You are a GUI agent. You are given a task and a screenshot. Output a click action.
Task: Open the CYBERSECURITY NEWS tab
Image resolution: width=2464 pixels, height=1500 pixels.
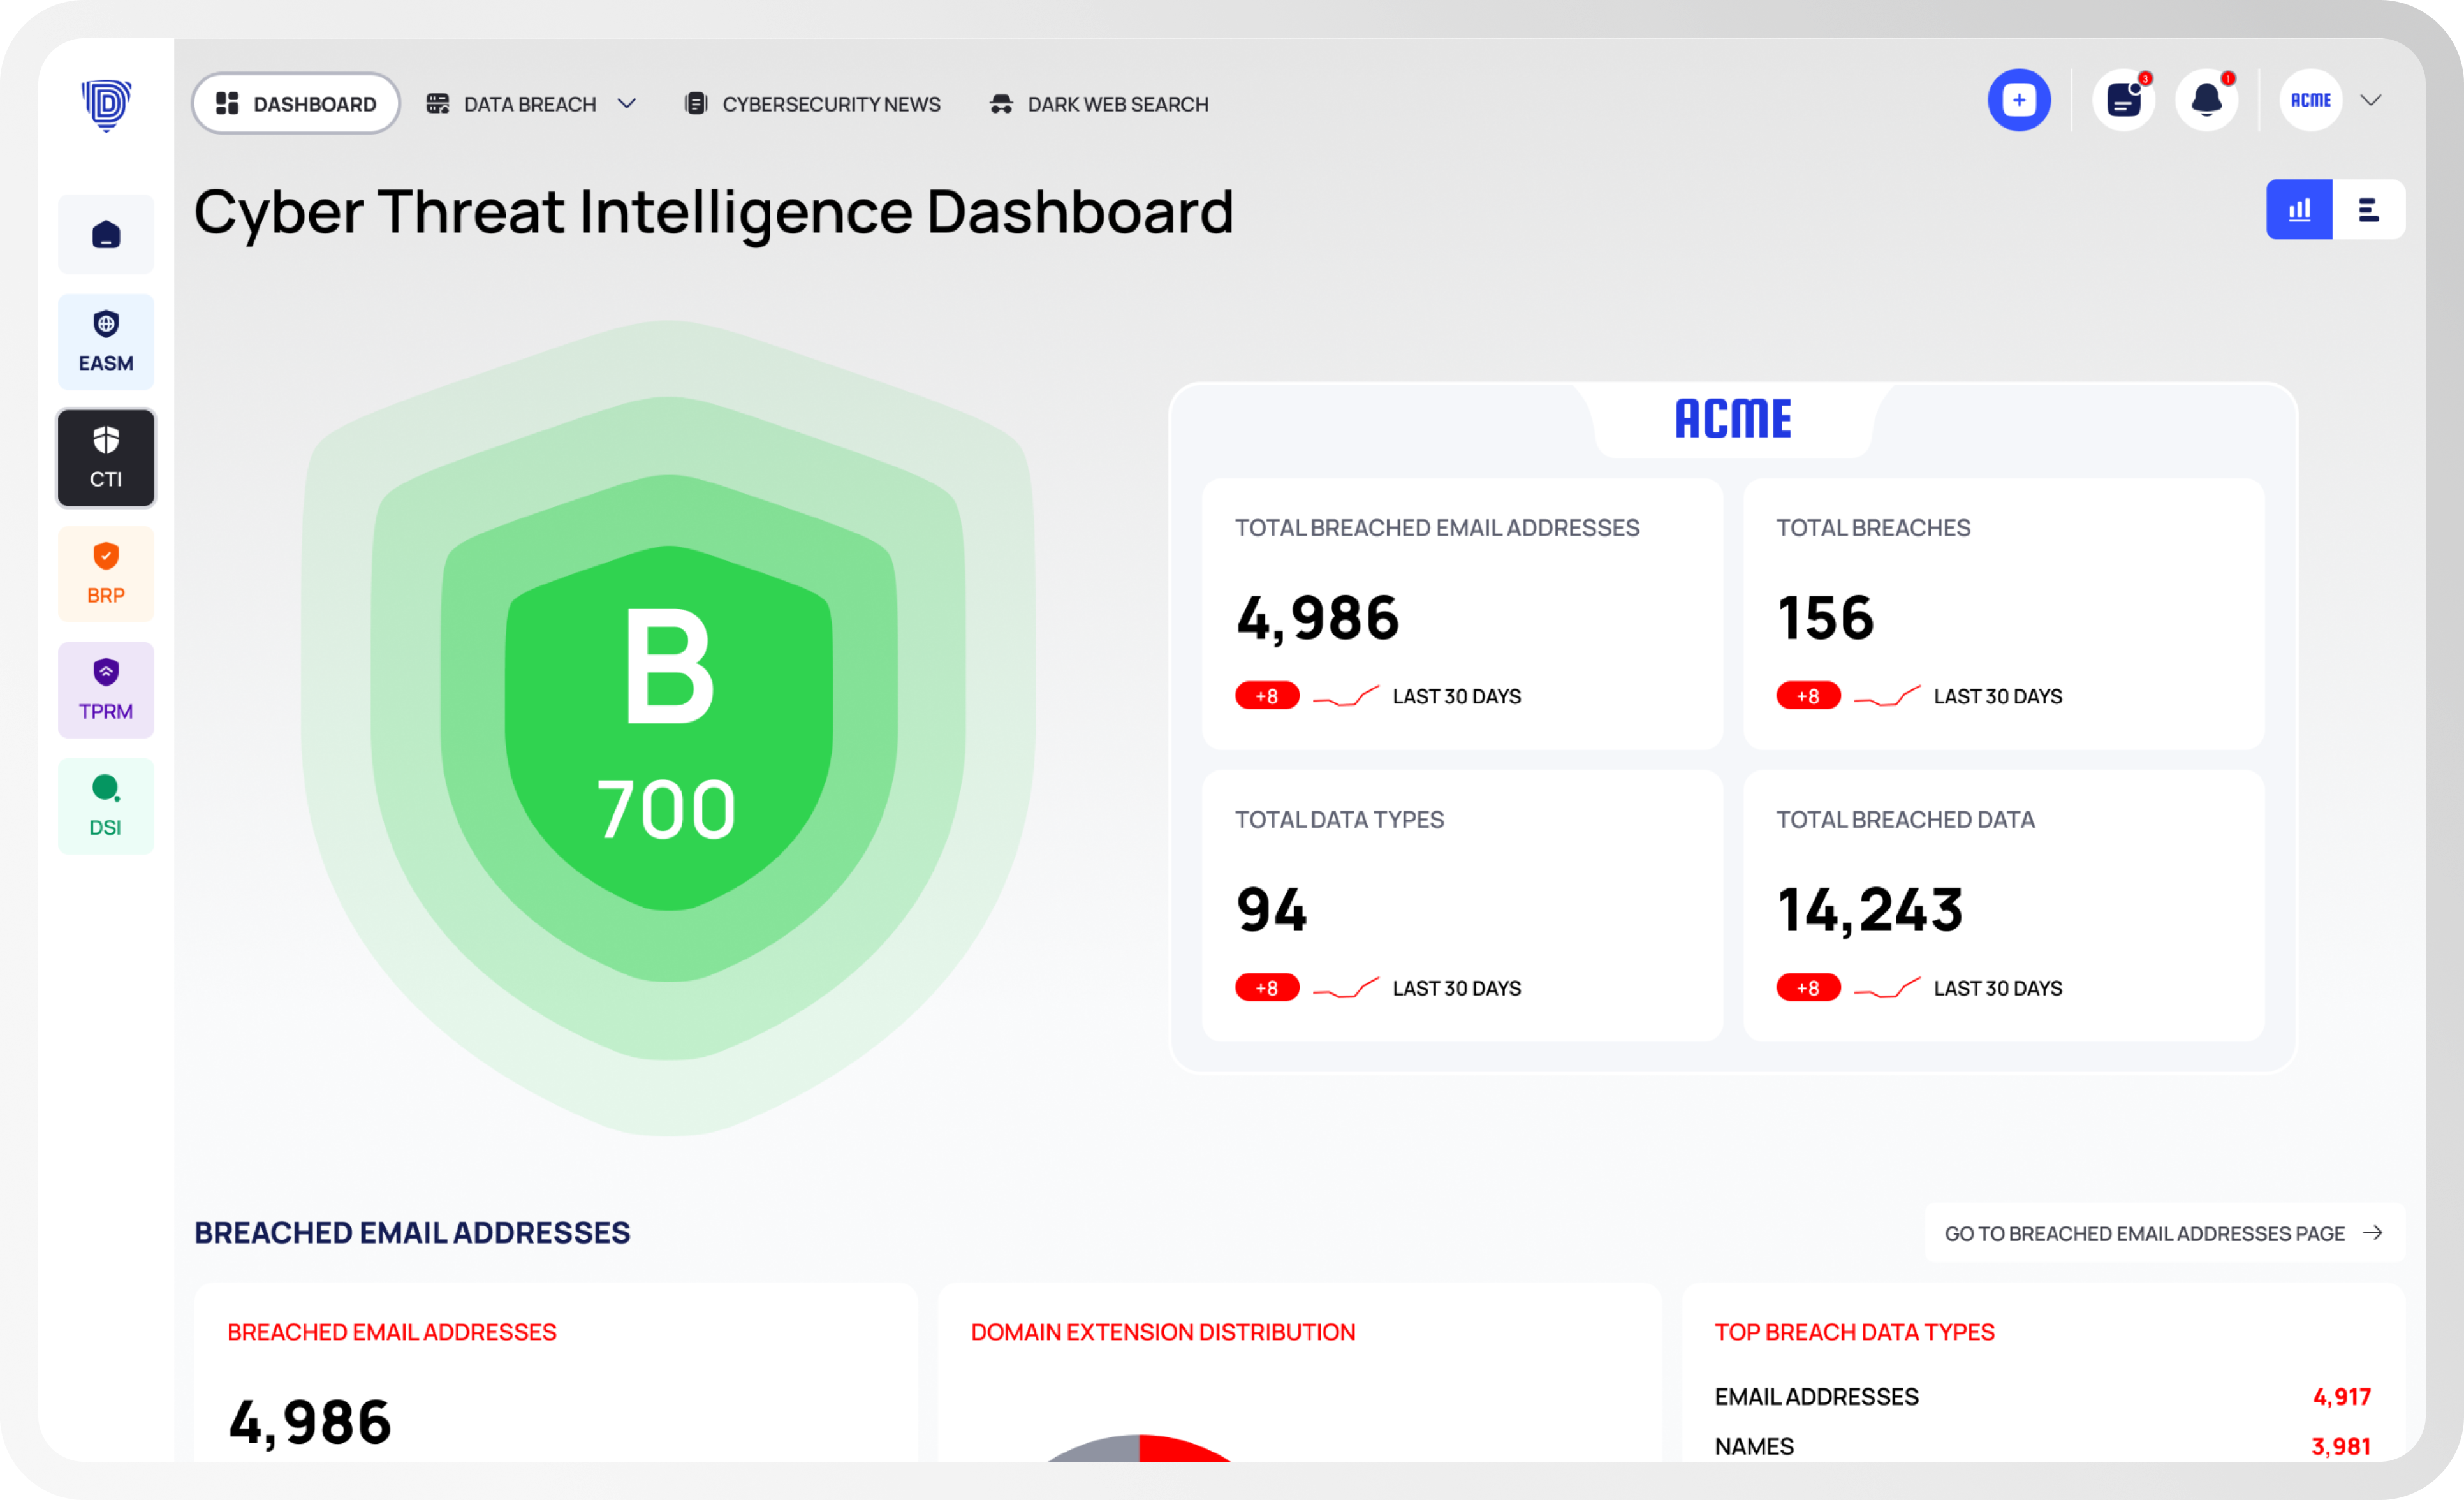click(x=812, y=103)
